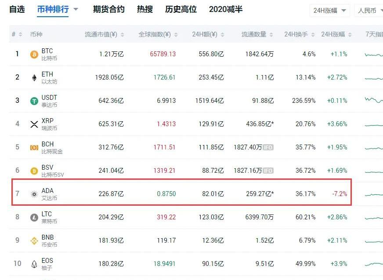Click BNB global index 119.17
This screenshot has width=383, height=280.
(166, 240)
